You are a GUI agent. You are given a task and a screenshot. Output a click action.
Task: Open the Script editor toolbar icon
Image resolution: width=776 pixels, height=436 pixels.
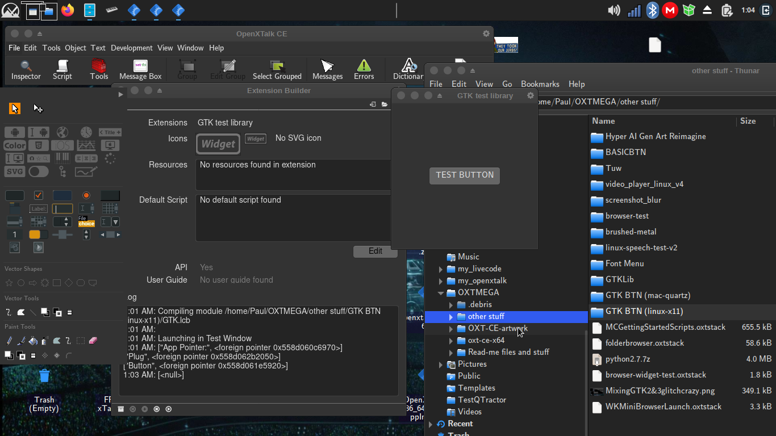[62, 70]
